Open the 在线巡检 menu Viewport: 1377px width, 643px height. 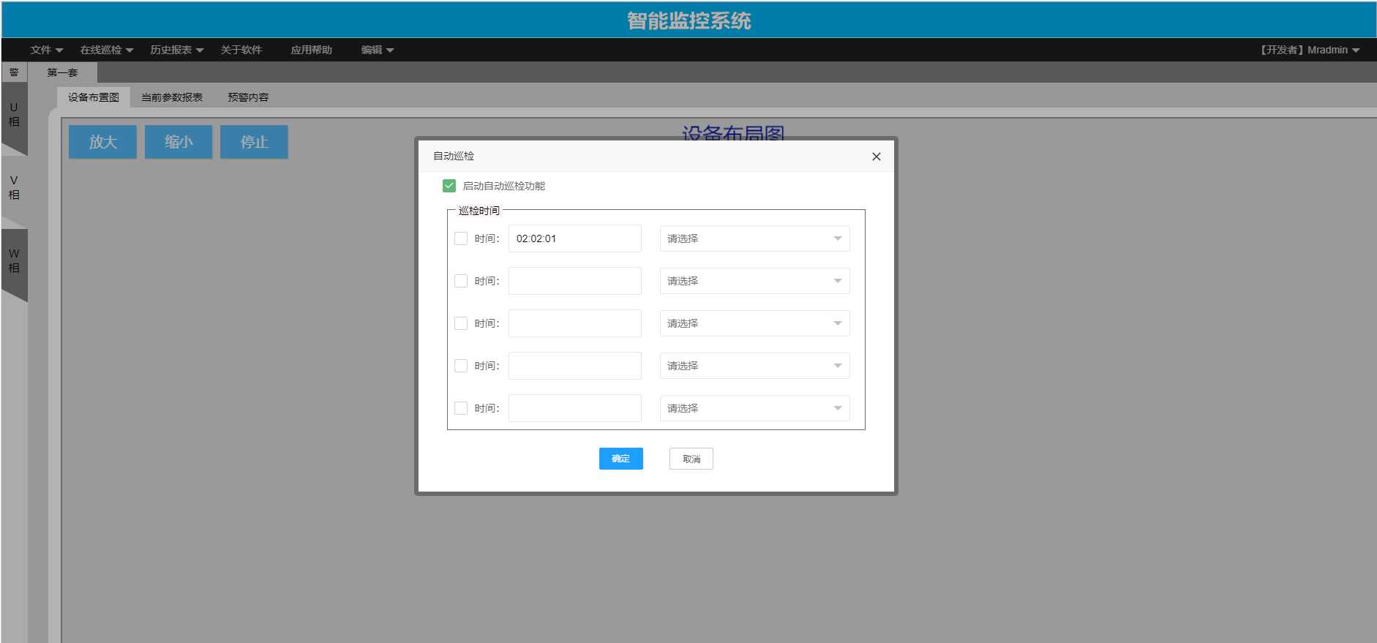[107, 50]
